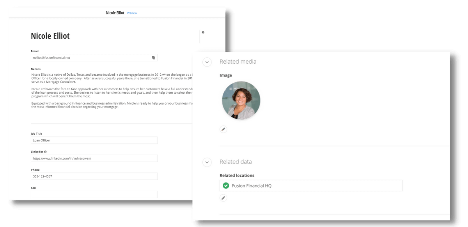Open the Preview link in top bar

coord(132,13)
